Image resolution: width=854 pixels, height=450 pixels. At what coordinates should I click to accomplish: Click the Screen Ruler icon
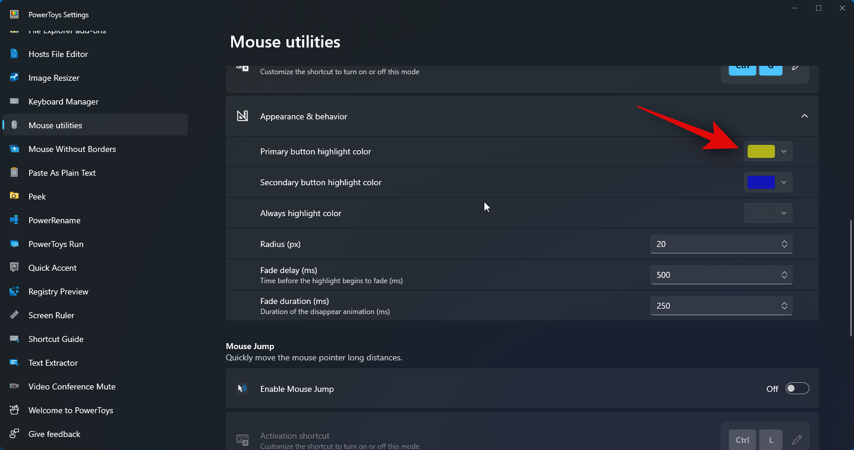click(15, 315)
